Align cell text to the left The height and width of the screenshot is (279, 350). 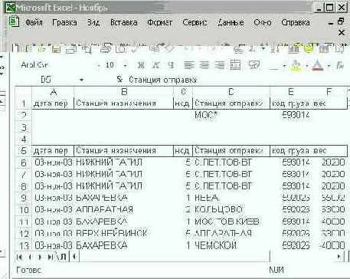[x=188, y=65]
